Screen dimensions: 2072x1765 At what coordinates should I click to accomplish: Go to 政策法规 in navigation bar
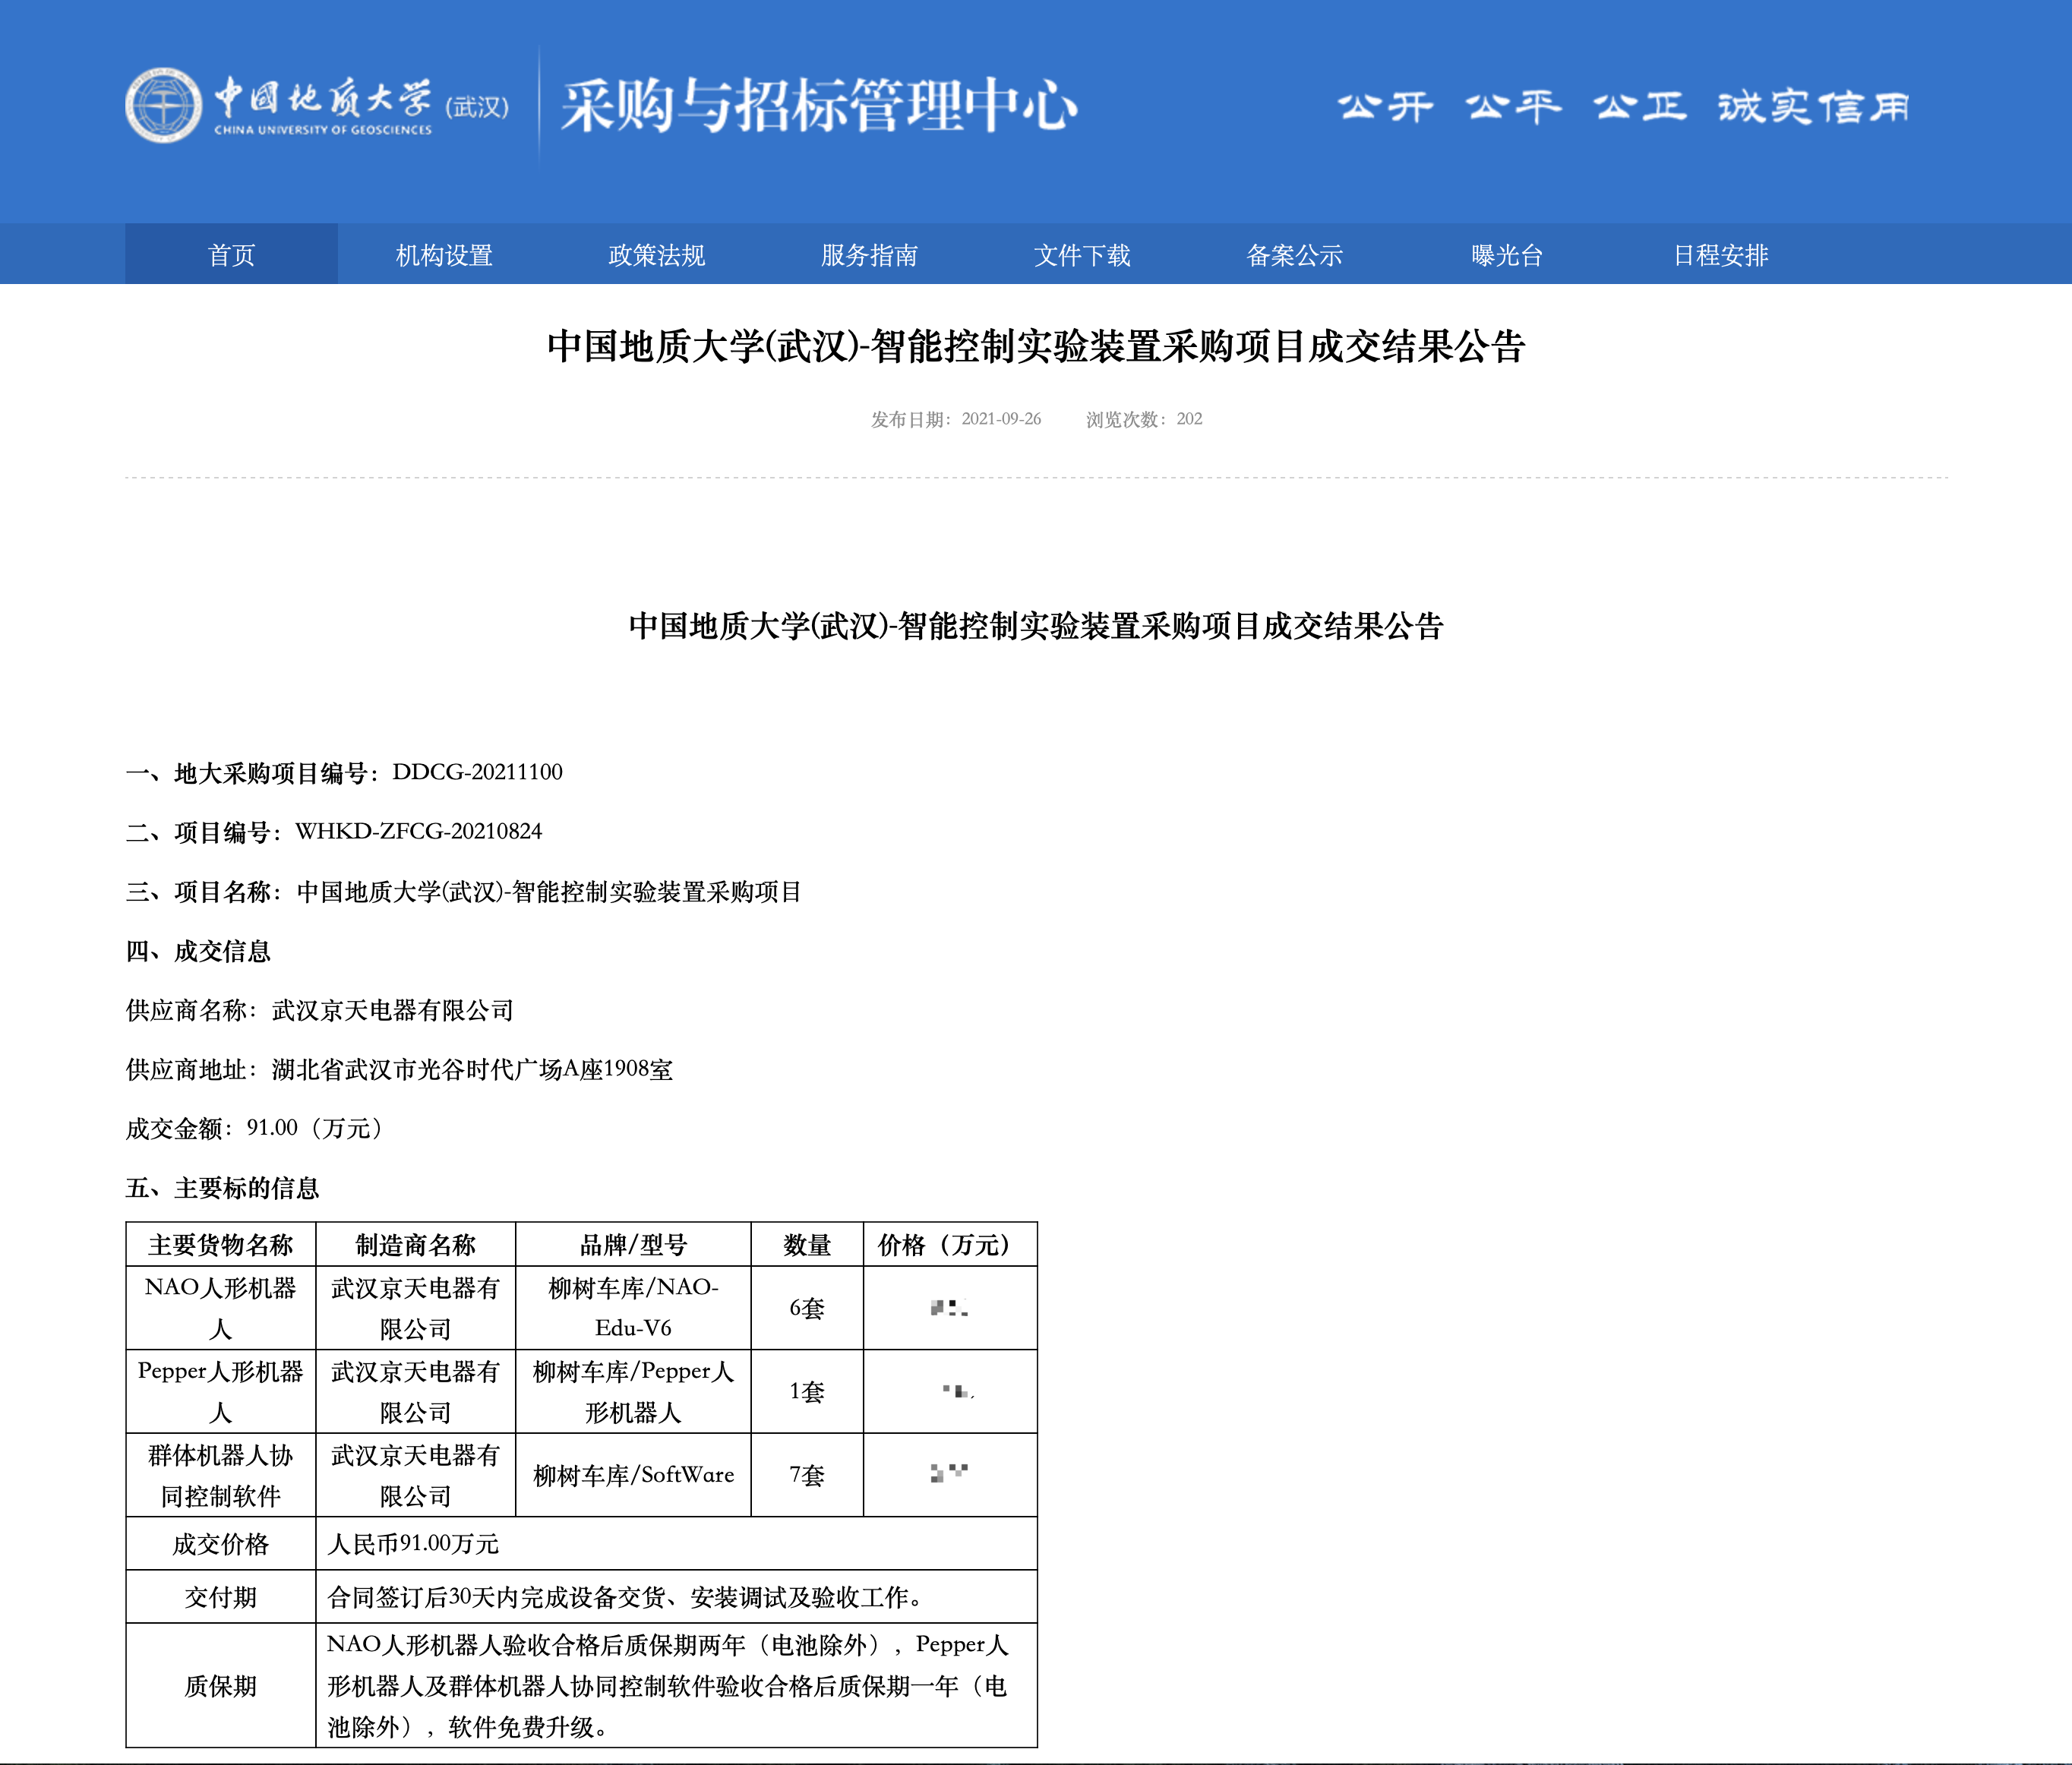657,255
